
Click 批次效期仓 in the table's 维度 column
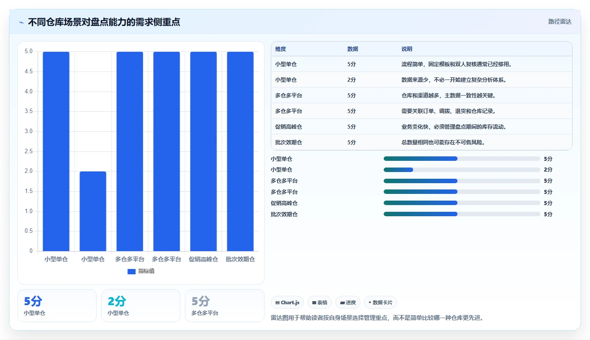pyautogui.click(x=289, y=143)
